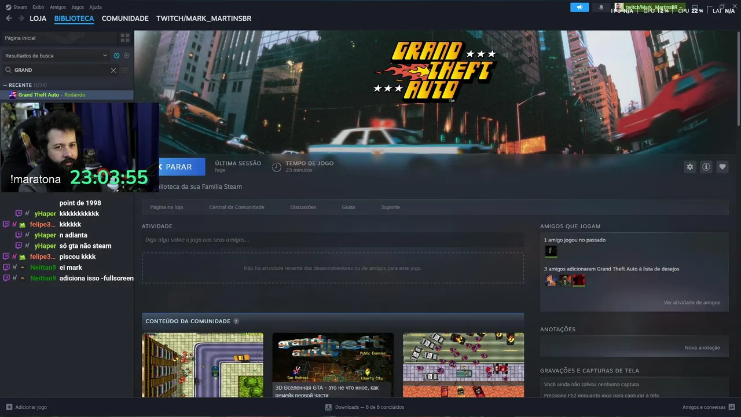Open the Steam menu
This screenshot has height=417, width=741.
(x=16, y=7)
